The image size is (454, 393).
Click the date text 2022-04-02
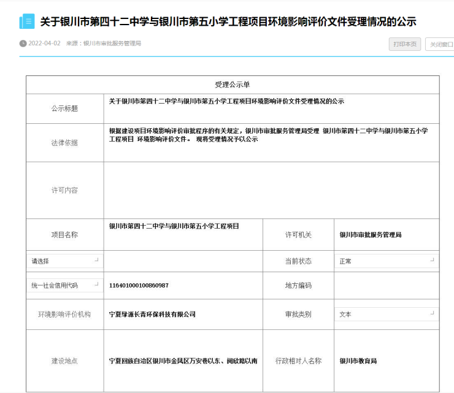tap(44, 44)
